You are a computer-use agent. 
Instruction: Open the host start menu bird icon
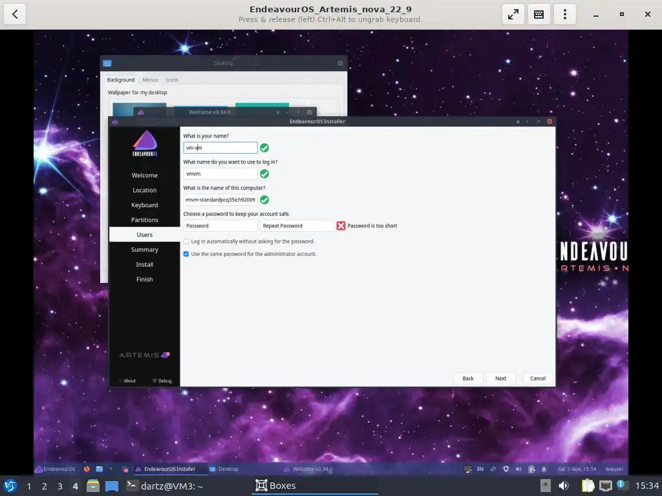click(x=10, y=486)
